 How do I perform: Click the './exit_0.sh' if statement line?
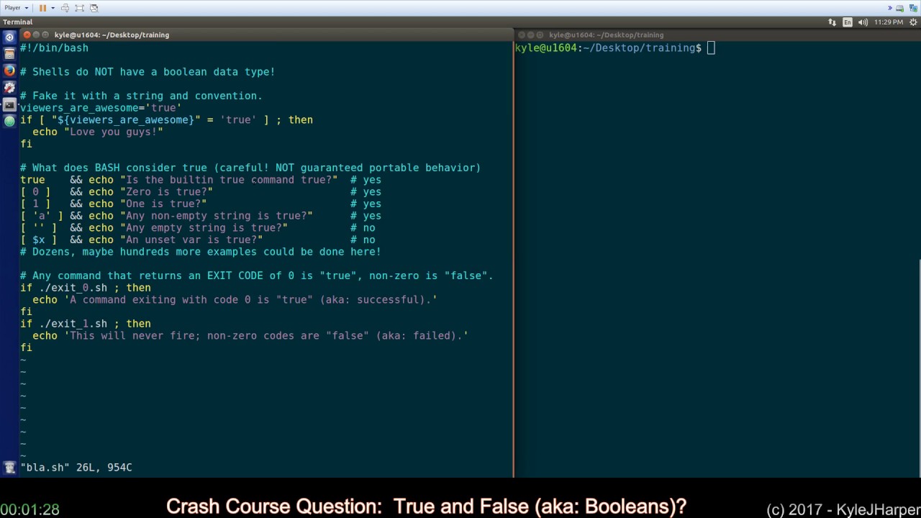tap(86, 288)
